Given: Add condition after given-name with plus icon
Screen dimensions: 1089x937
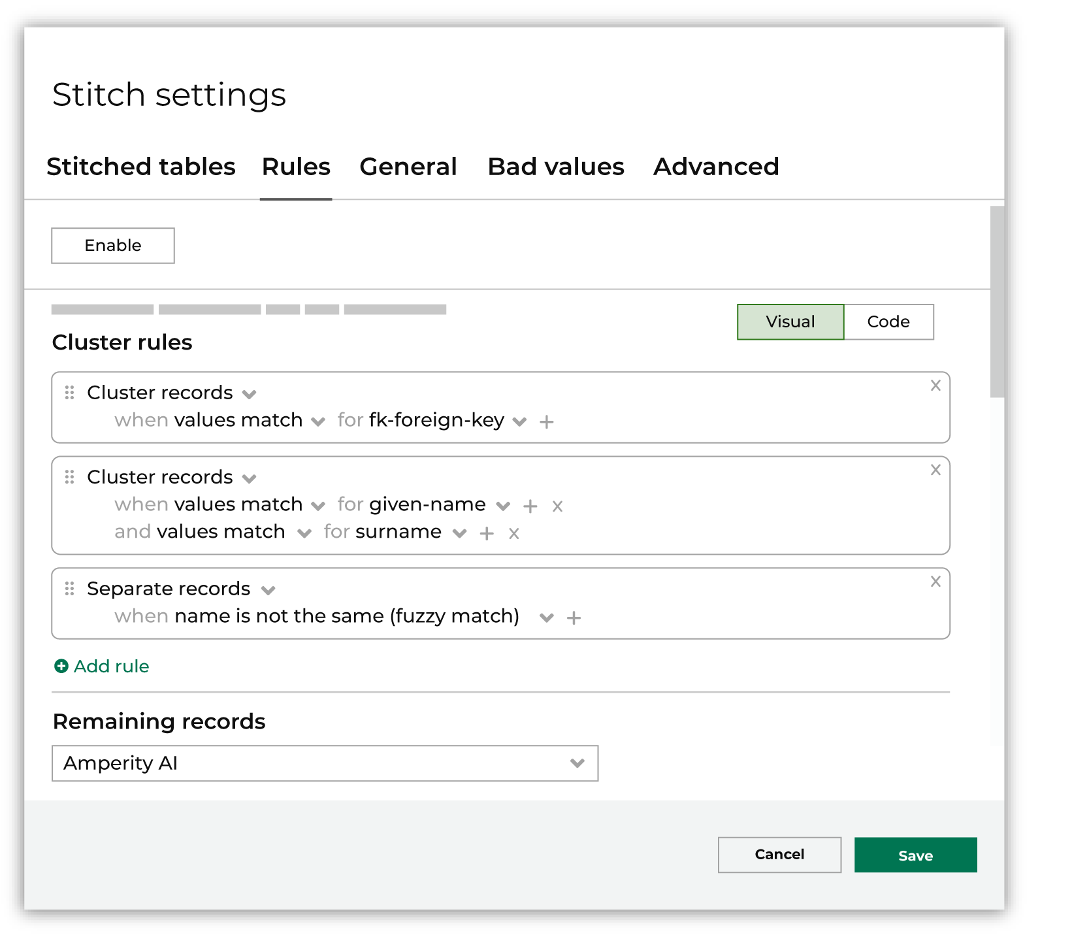Looking at the screenshot, I should tap(530, 506).
